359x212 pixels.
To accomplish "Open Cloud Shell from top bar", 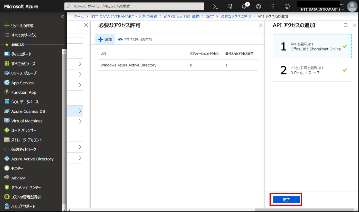I will pyautogui.click(x=216, y=6).
